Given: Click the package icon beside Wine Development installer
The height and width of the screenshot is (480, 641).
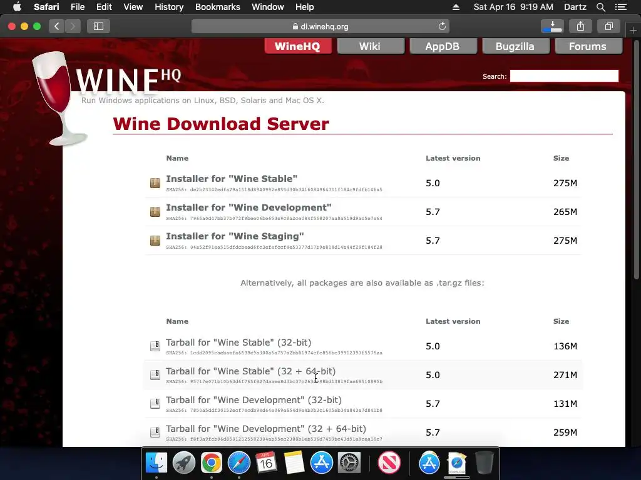Looking at the screenshot, I should pyautogui.click(x=155, y=211).
